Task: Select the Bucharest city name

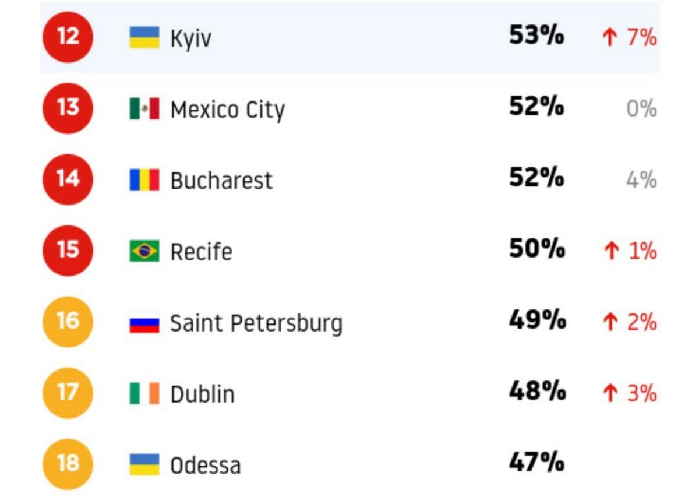Action: click(x=221, y=181)
